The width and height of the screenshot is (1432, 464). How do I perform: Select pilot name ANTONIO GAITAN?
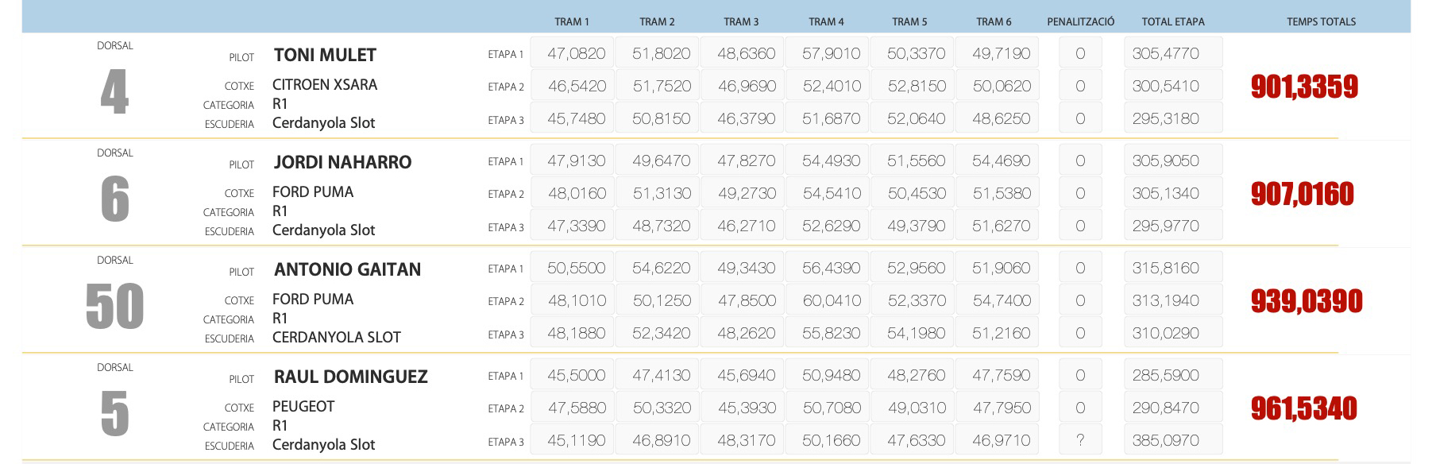[x=347, y=269]
